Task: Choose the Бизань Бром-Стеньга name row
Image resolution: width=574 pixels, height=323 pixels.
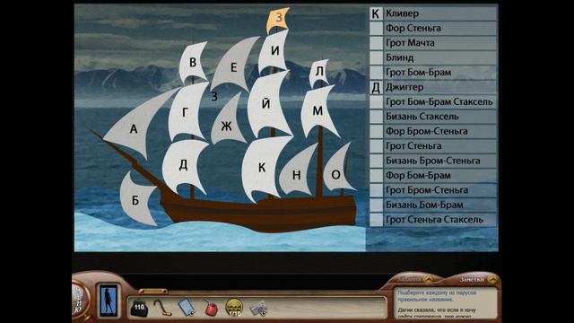Action: 440,161
